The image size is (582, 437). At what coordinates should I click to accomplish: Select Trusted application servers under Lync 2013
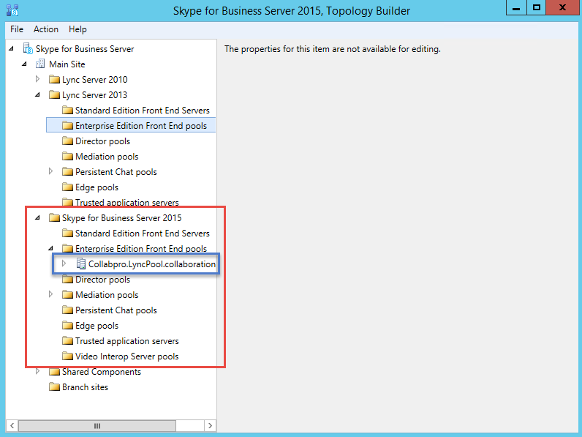click(x=127, y=203)
